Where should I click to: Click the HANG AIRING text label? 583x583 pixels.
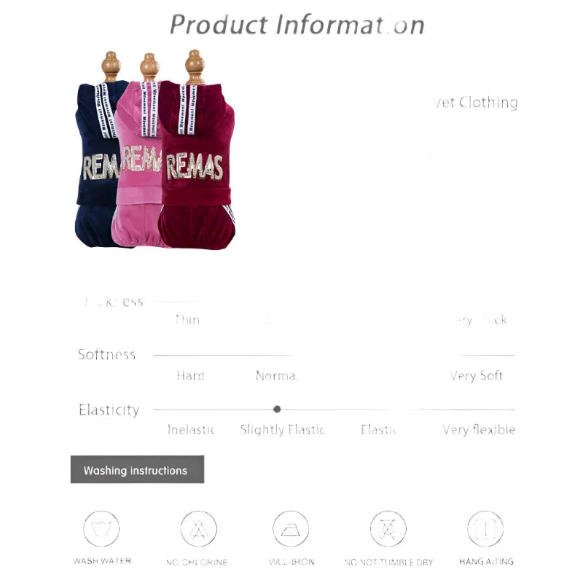point(486,561)
